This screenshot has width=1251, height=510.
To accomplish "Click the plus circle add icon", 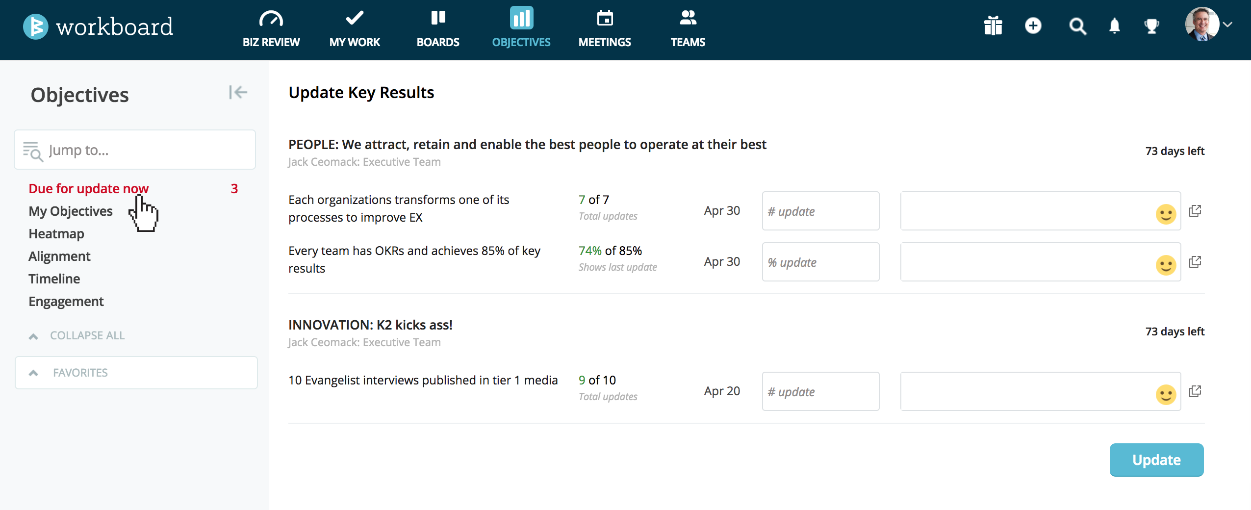I will pos(1033,25).
